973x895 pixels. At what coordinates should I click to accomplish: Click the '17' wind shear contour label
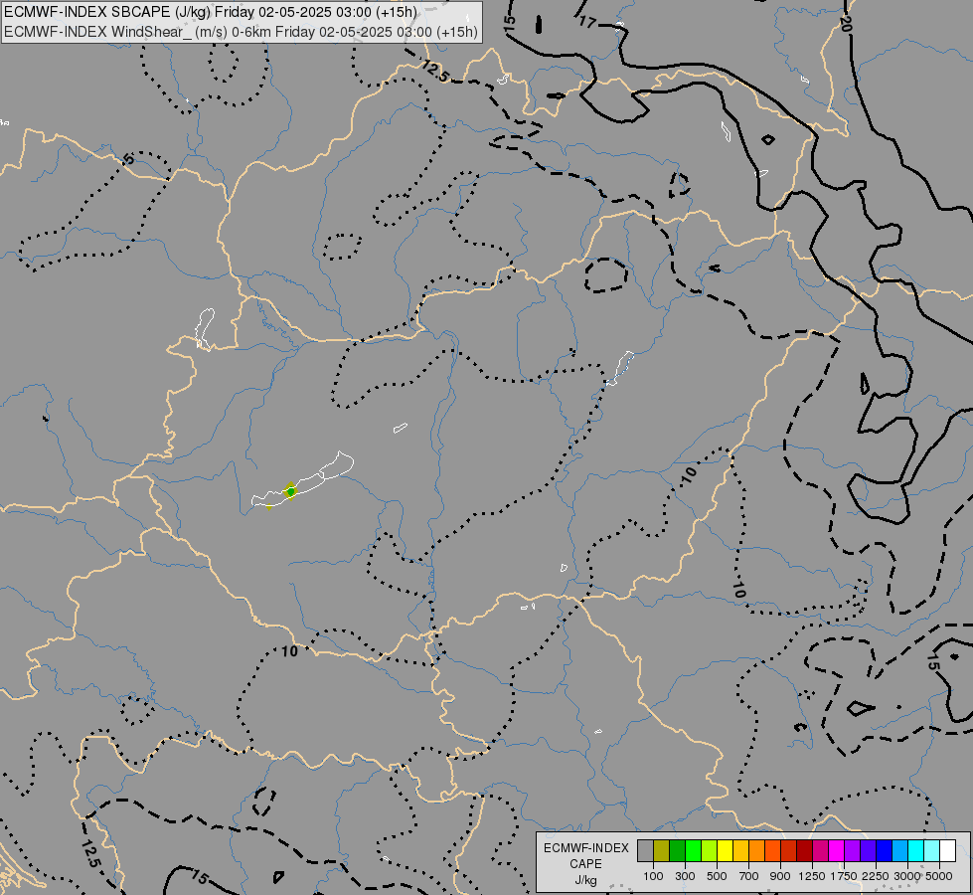tap(587, 22)
